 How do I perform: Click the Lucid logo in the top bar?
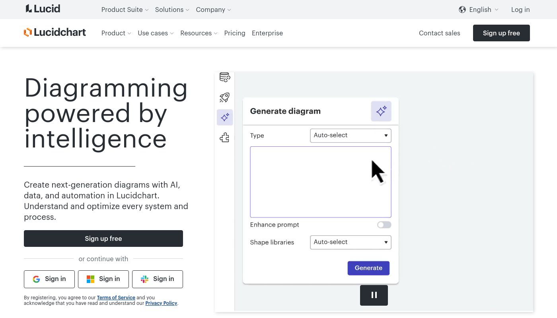click(43, 9)
